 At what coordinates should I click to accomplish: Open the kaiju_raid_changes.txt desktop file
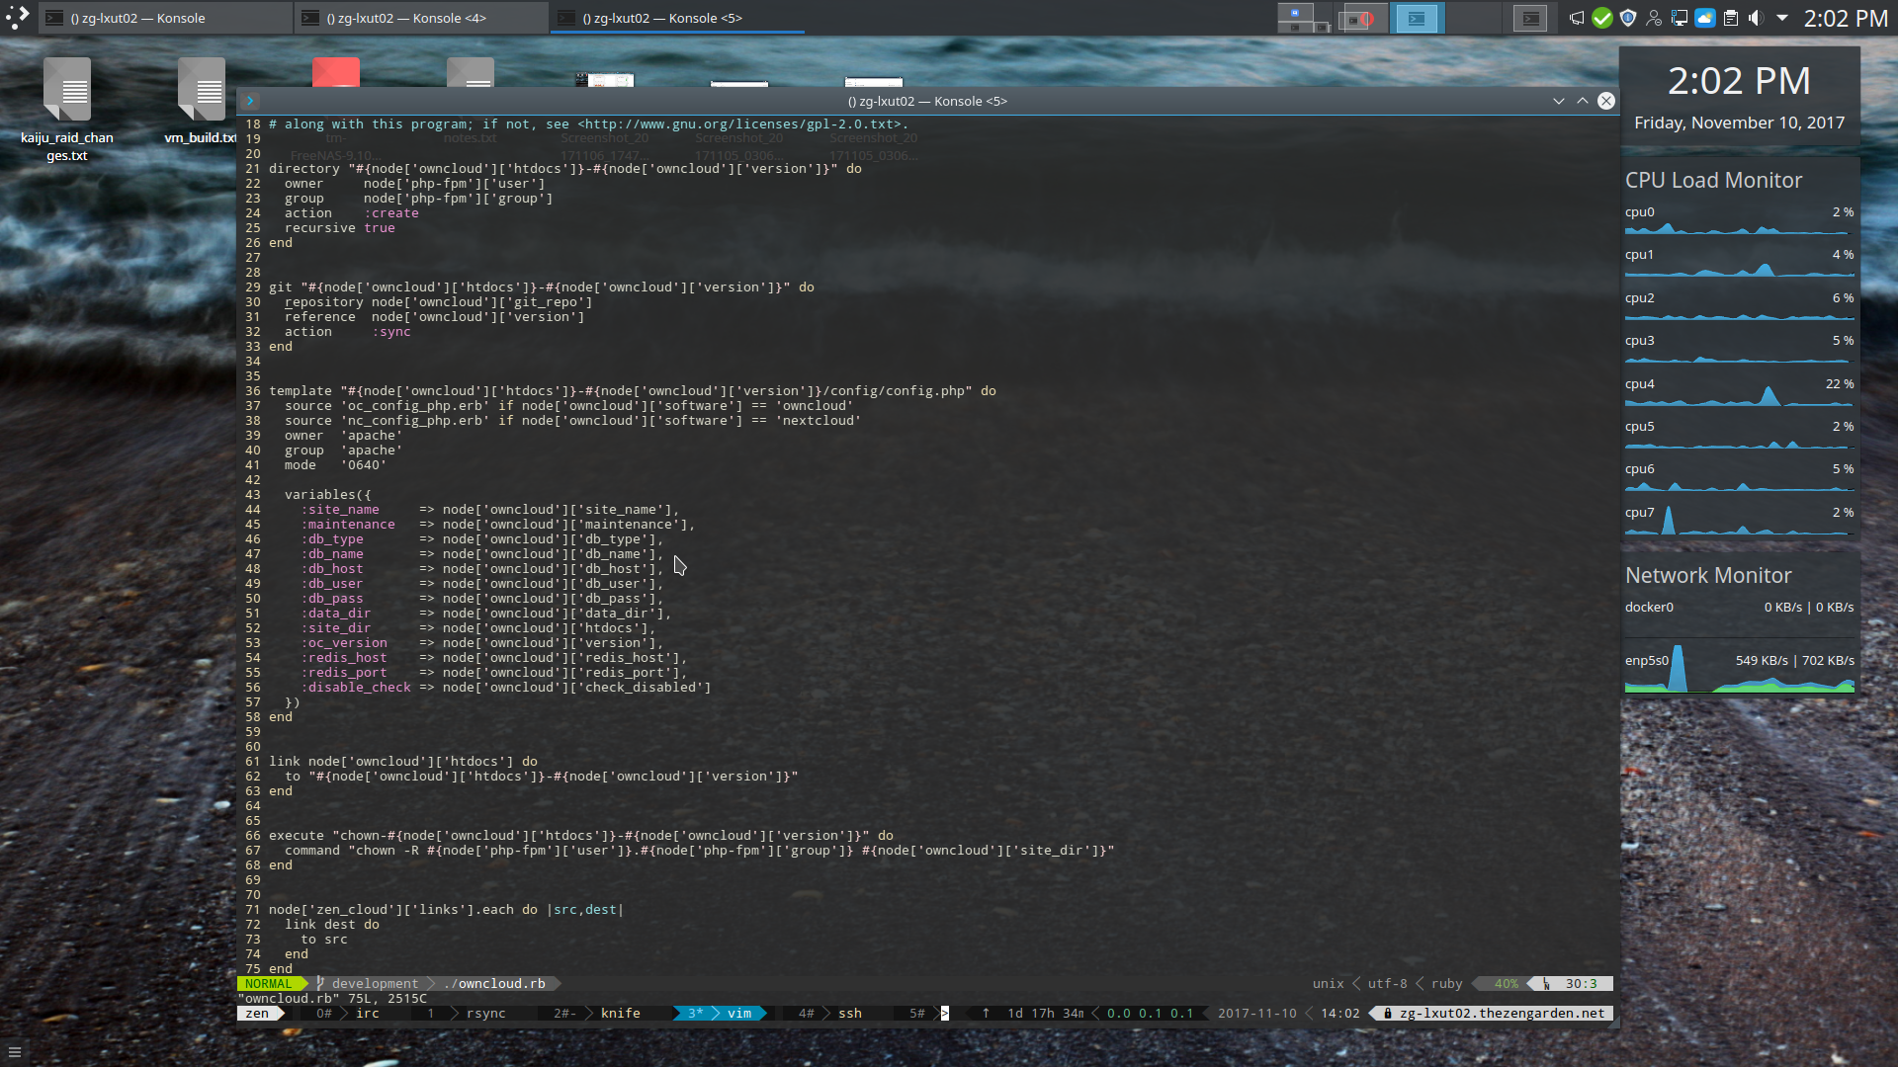tap(67, 109)
